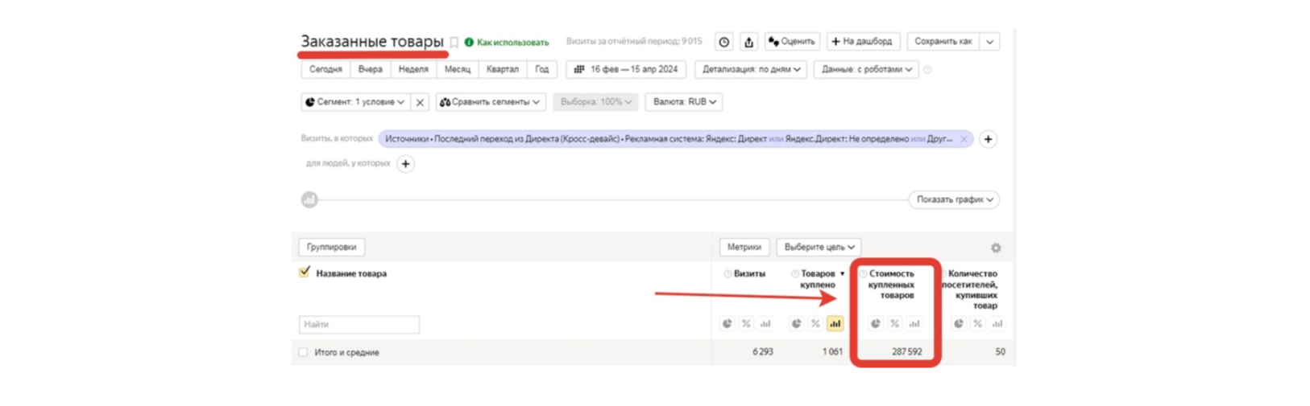
Task: Select bar chart icon under Визиты
Action: [765, 324]
